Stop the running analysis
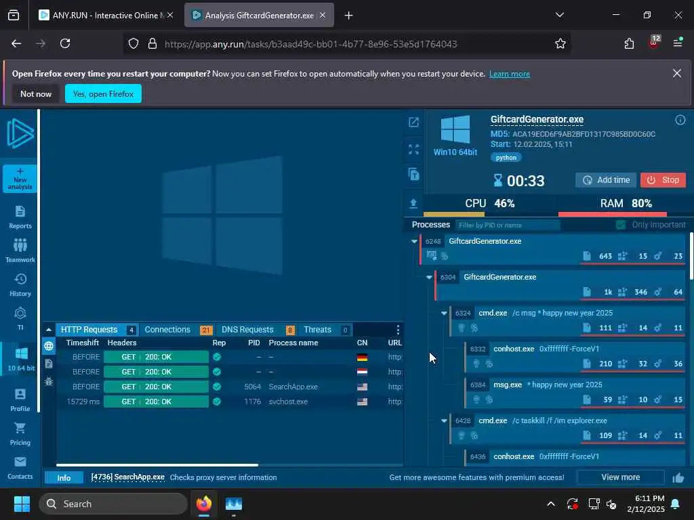Viewport: 694px width, 520px height. pyautogui.click(x=663, y=180)
